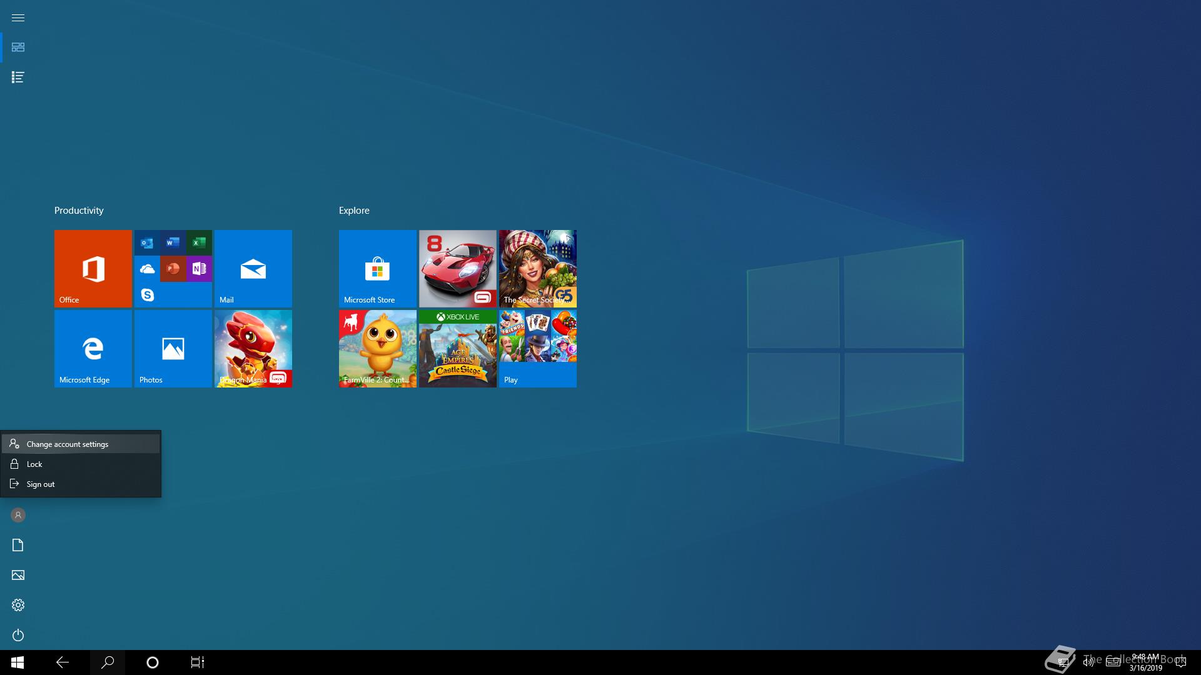The height and width of the screenshot is (675, 1201).
Task: Click the taskbar Back arrow
Action: [63, 662]
